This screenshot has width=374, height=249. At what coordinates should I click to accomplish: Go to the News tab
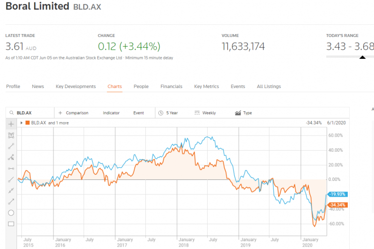pyautogui.click(x=38, y=87)
